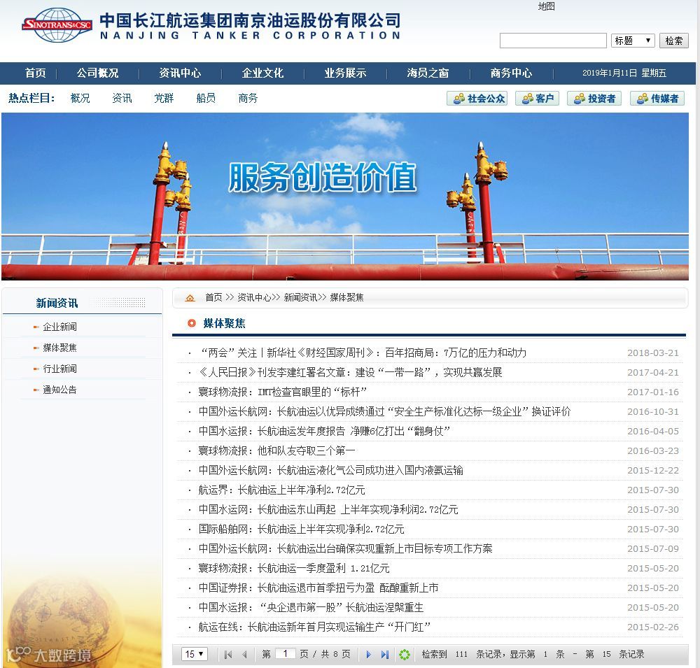Open the 标题 search type dropdown
Viewport: 700px width, 668px height.
[x=633, y=41]
